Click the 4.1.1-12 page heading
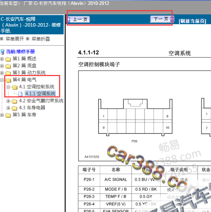 [89, 53]
